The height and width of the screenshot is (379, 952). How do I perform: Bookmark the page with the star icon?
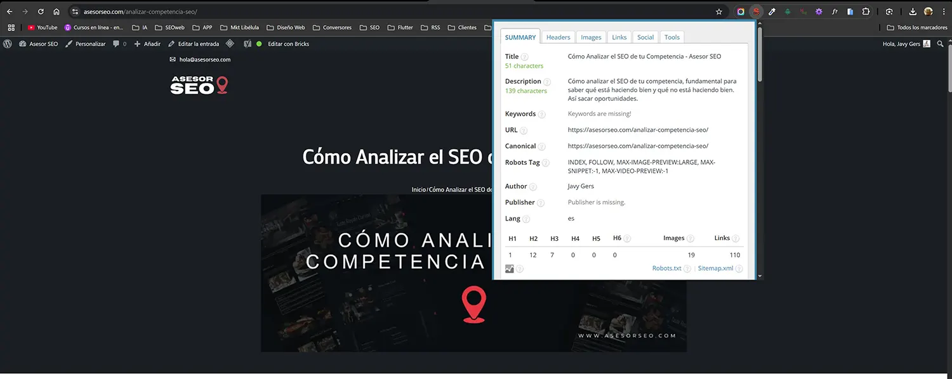tap(718, 11)
